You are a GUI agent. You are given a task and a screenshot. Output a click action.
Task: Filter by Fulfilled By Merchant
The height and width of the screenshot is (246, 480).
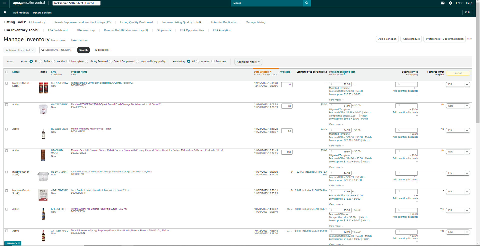point(213,61)
